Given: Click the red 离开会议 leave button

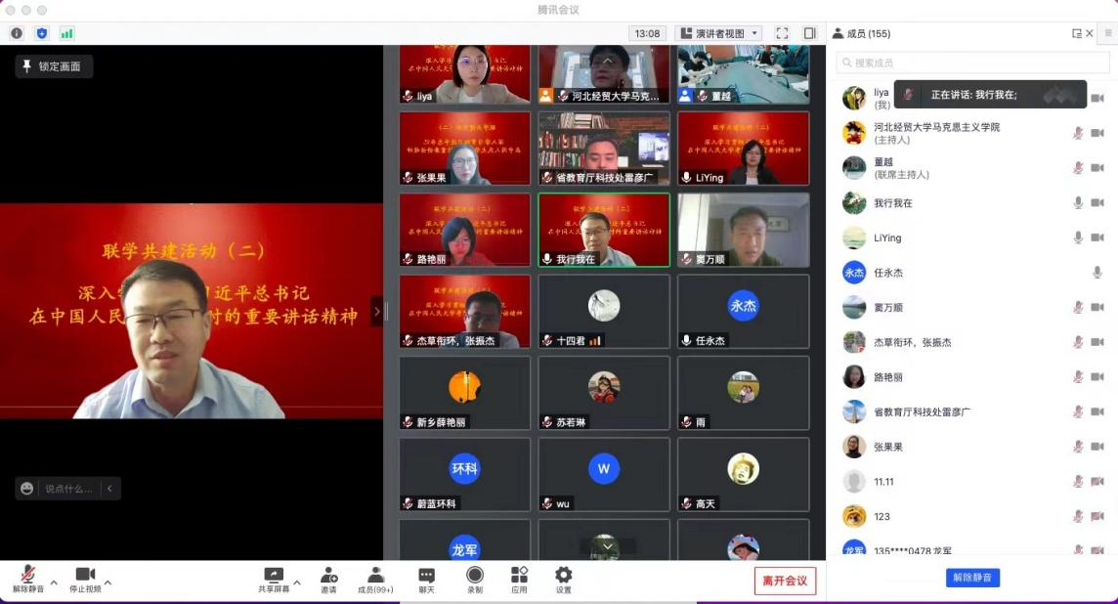Looking at the screenshot, I should tap(785, 581).
